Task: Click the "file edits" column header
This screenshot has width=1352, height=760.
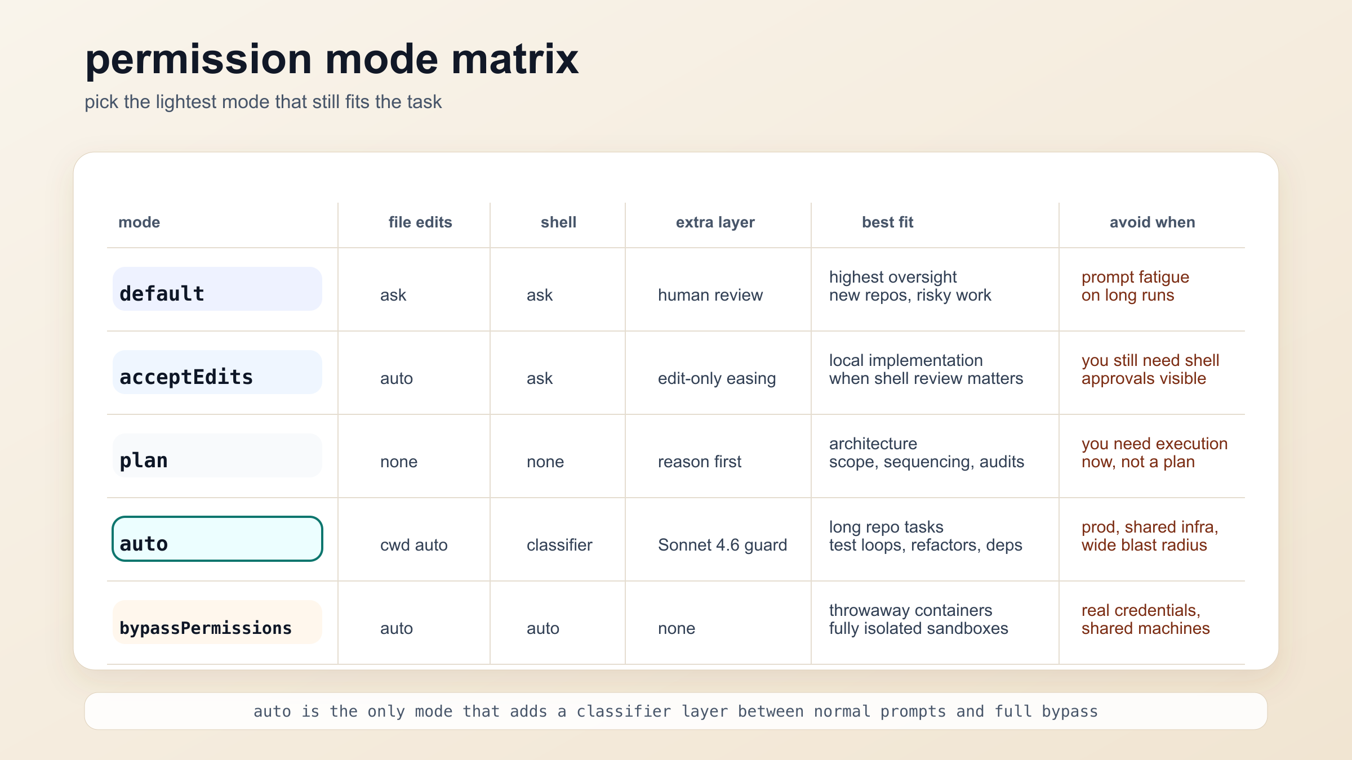Action: pos(420,222)
